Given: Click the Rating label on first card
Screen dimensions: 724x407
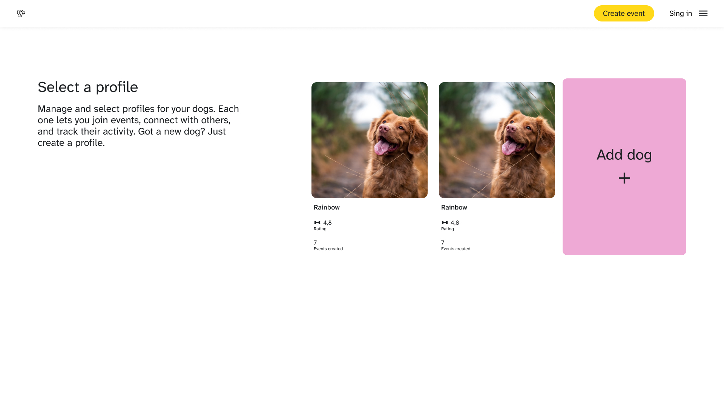Looking at the screenshot, I should pyautogui.click(x=320, y=229).
